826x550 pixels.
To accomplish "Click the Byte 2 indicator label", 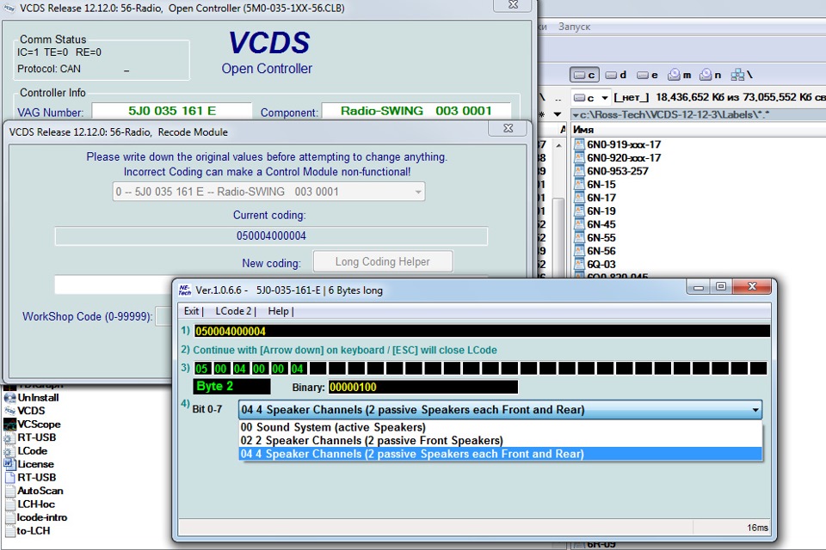I will [231, 387].
